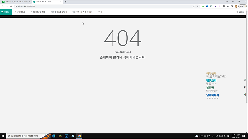Viewport: 248px width, 139px height.
Task: Open the ㅇㄷ네 menu item
Action: tap(100, 12)
